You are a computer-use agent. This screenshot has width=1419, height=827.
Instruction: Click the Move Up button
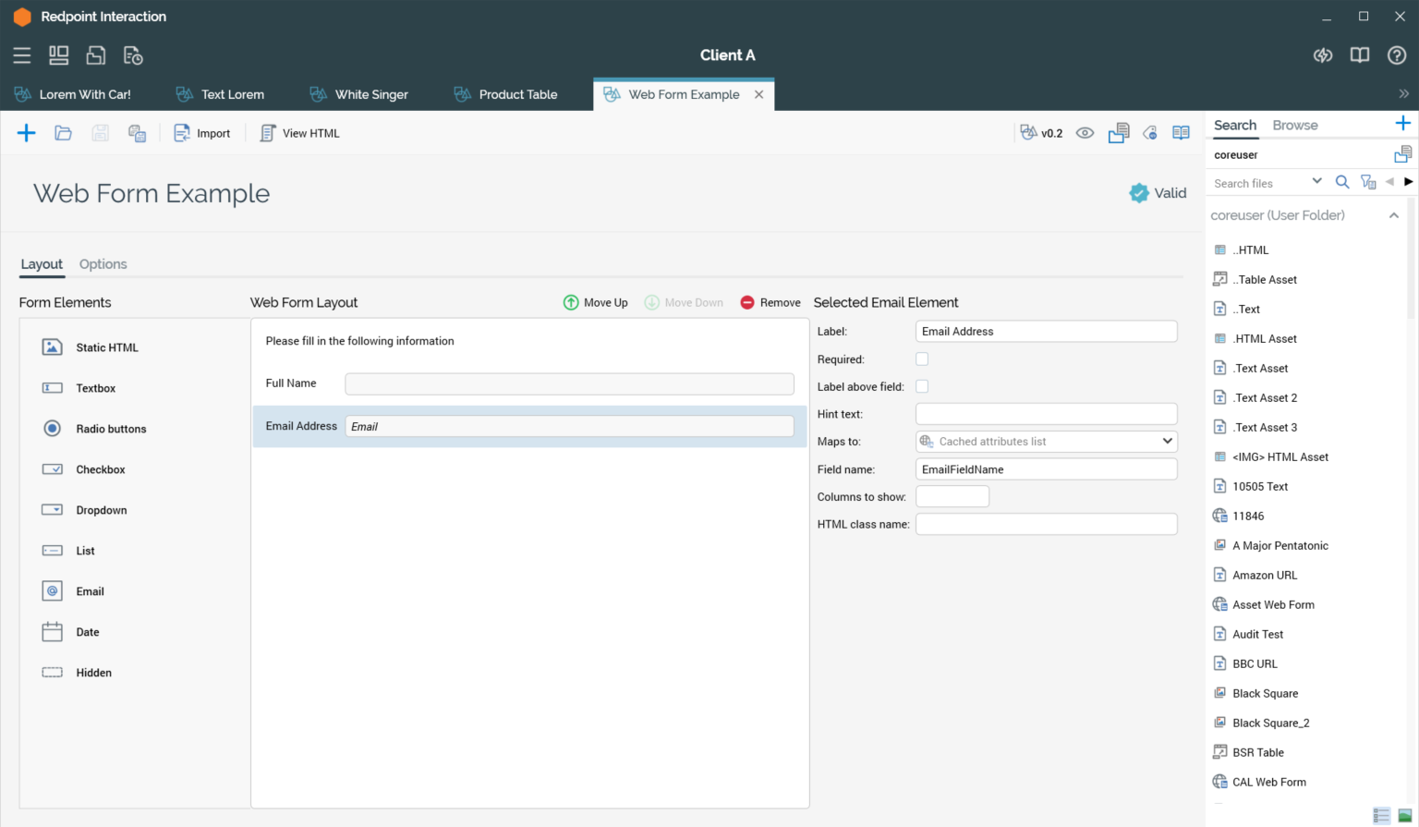click(x=596, y=302)
